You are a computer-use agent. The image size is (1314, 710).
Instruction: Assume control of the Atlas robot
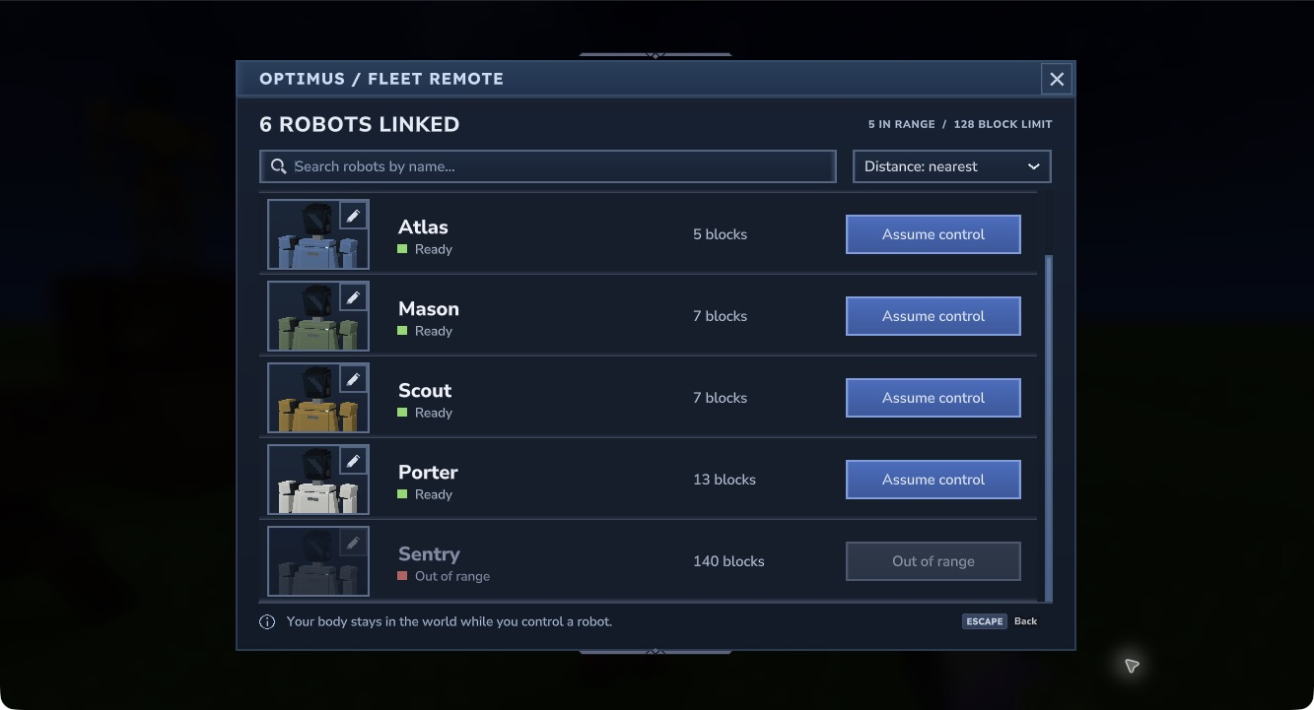[934, 234]
